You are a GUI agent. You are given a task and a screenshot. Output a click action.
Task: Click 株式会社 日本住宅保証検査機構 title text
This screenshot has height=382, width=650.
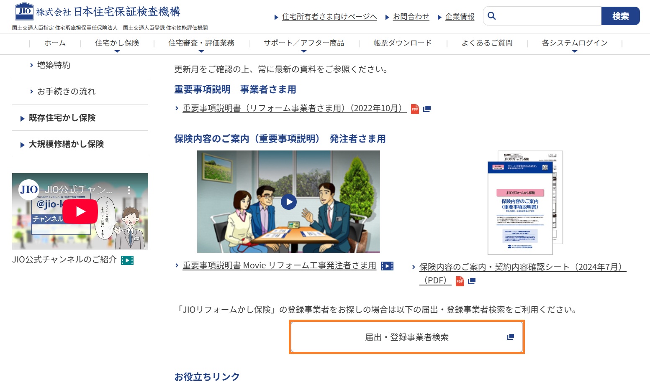pyautogui.click(x=108, y=12)
